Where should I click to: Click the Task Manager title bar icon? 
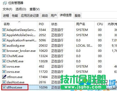click(5, 3)
